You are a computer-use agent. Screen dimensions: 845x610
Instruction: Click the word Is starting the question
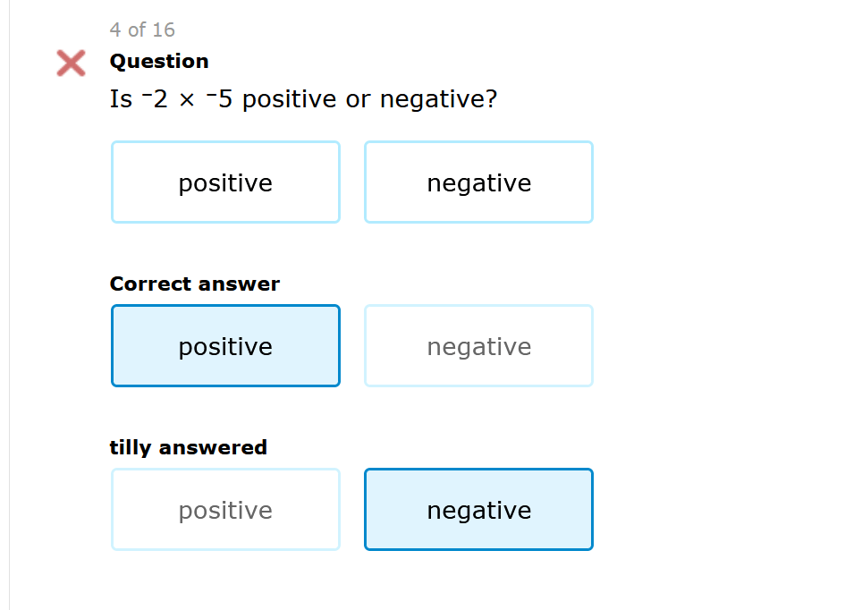(121, 99)
